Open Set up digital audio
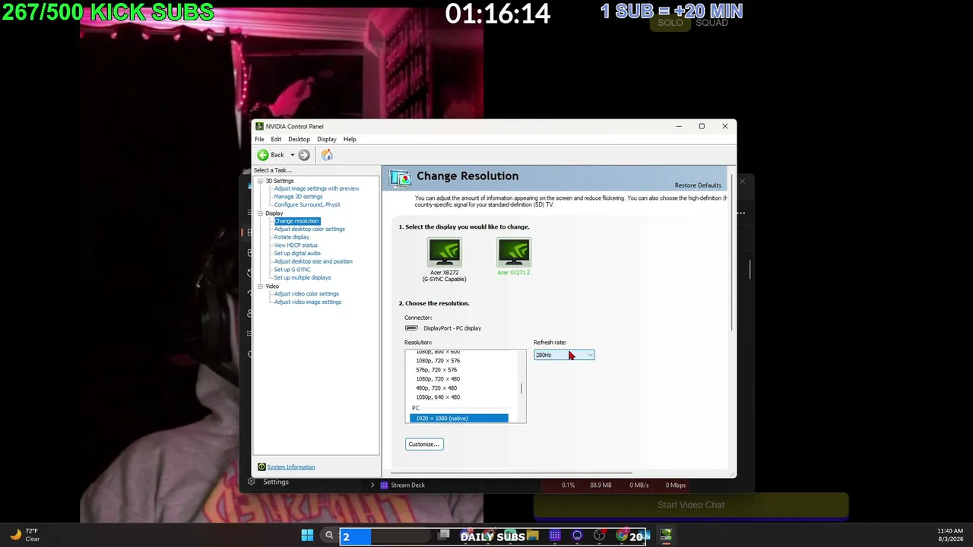The width and height of the screenshot is (973, 547). 297,254
